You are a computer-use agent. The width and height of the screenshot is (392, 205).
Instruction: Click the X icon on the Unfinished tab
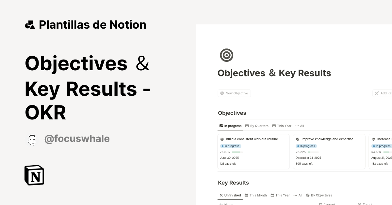coord(221,195)
